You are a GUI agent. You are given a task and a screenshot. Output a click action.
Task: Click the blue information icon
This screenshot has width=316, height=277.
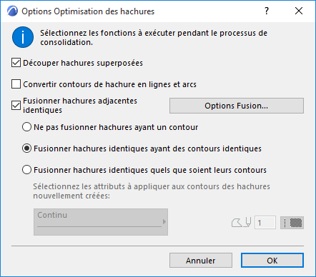point(23,37)
